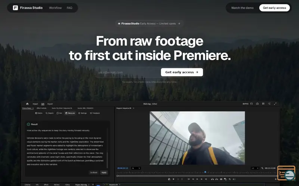Open Effects panel tab
This screenshot has height=186, width=299.
pyautogui.click(x=46, y=185)
